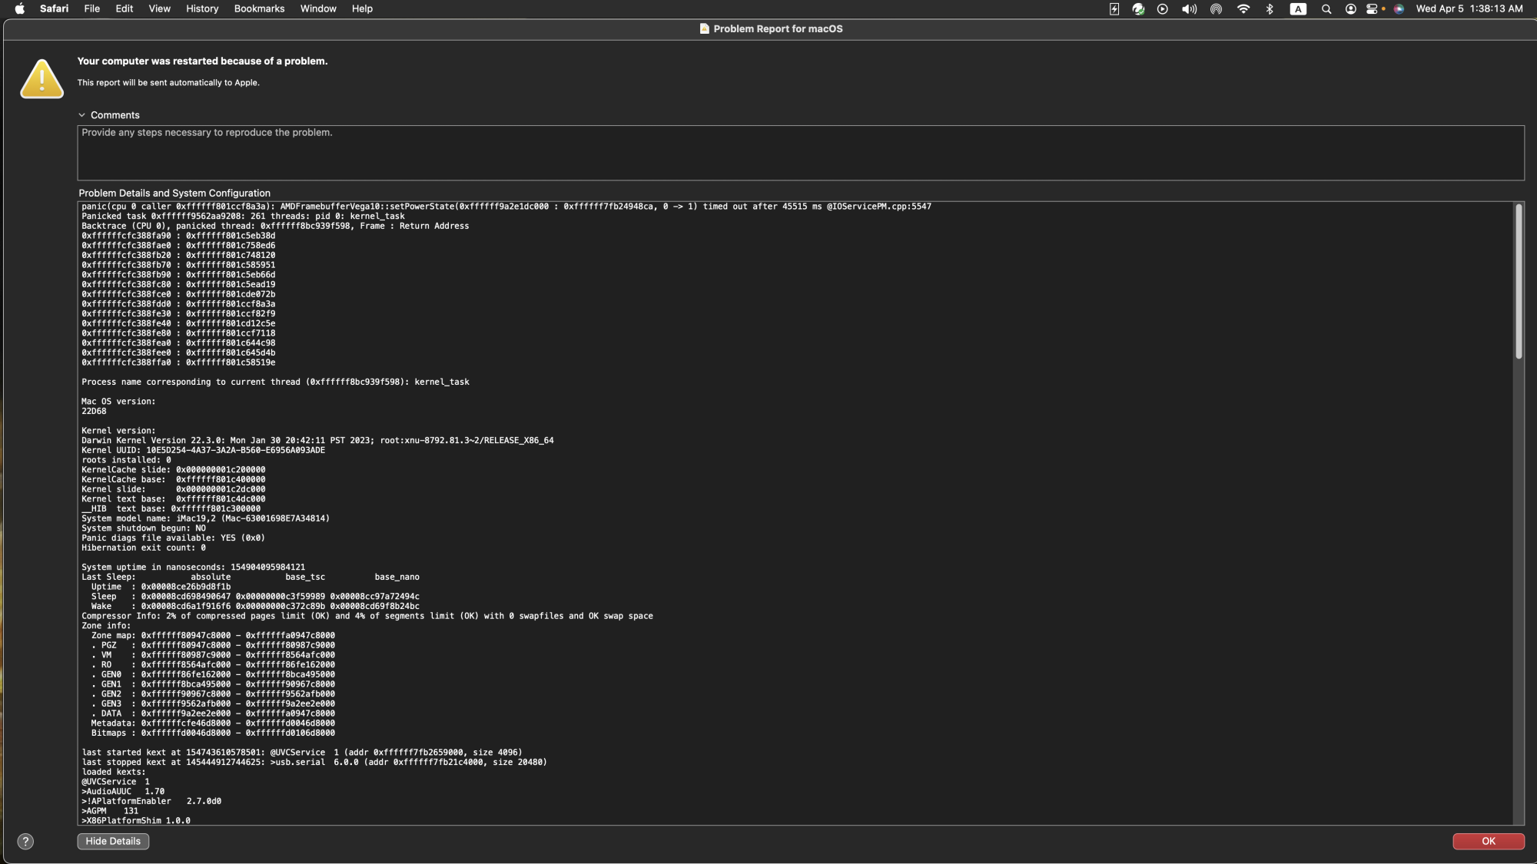Click the Hide Details button

(113, 841)
